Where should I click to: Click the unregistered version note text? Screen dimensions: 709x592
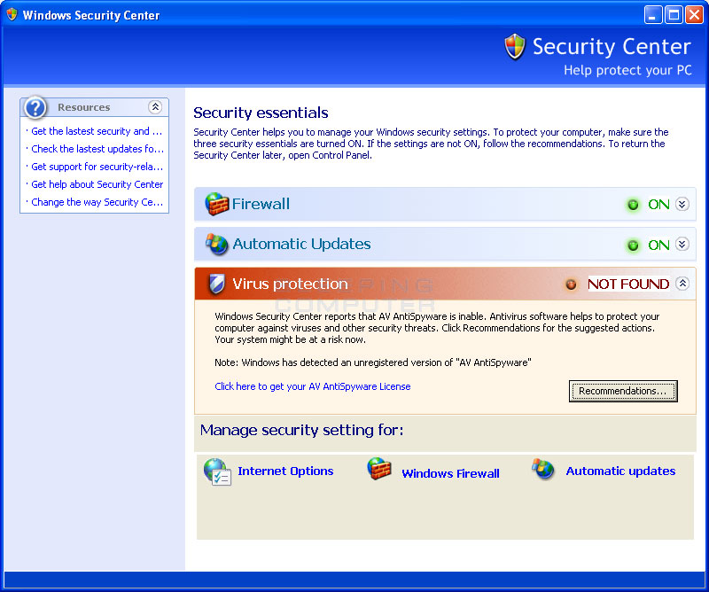pos(372,362)
